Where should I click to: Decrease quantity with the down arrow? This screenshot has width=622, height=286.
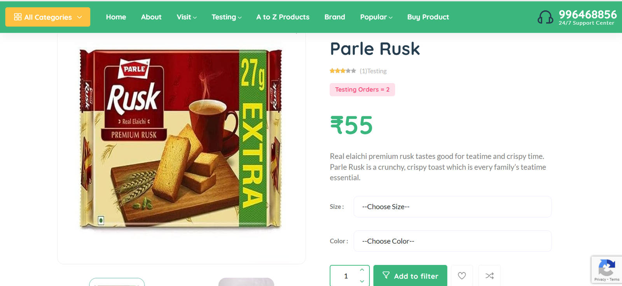(362, 281)
